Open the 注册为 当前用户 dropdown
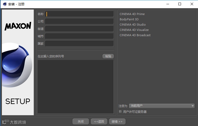Viewport: 198px width, 126px height. [162, 106]
